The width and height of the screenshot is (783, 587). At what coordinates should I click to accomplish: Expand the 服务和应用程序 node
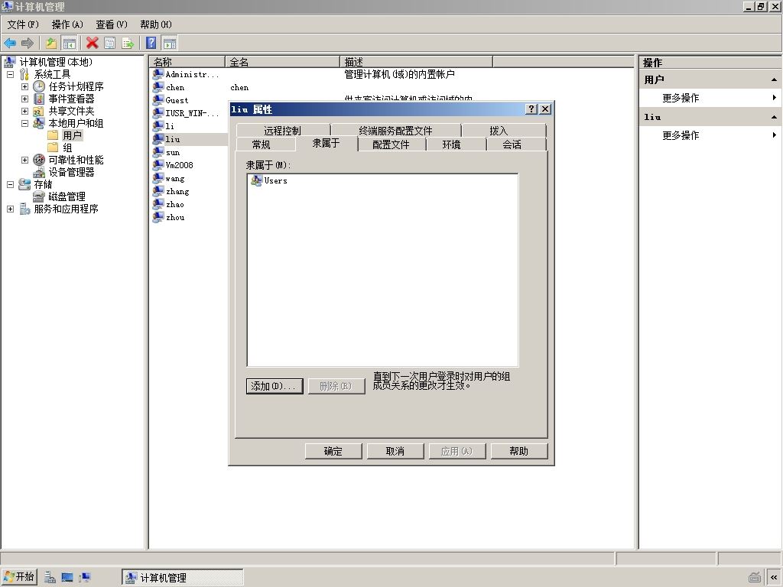(10, 209)
